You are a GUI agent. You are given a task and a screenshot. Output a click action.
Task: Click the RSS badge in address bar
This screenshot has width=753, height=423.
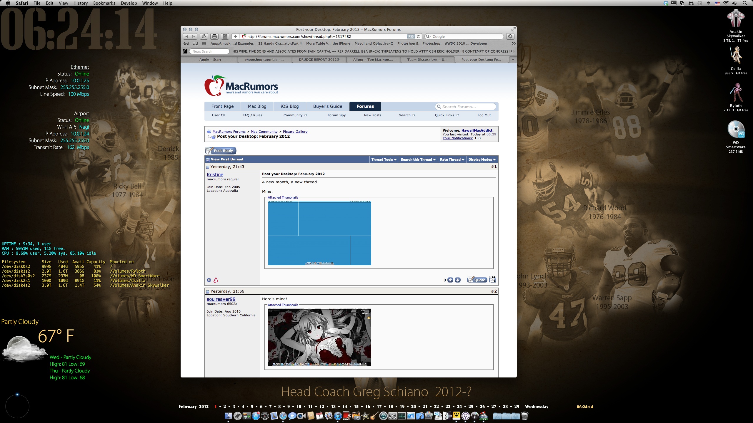click(411, 36)
